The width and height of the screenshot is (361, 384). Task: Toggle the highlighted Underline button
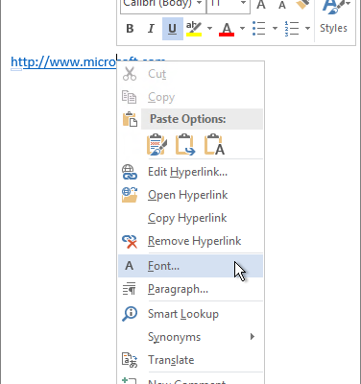(x=173, y=29)
